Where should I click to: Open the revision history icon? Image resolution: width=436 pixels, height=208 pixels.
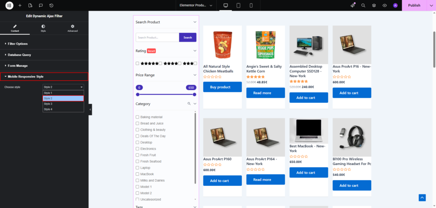[x=52, y=6]
